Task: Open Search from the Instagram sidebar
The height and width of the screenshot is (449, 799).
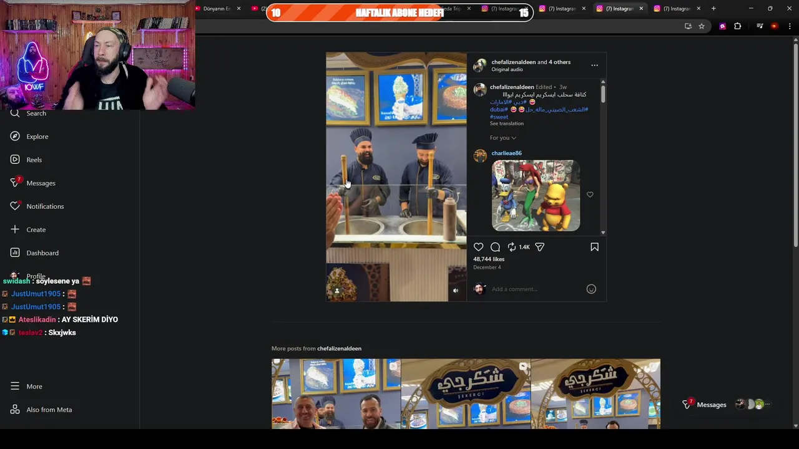Action: 28,113
